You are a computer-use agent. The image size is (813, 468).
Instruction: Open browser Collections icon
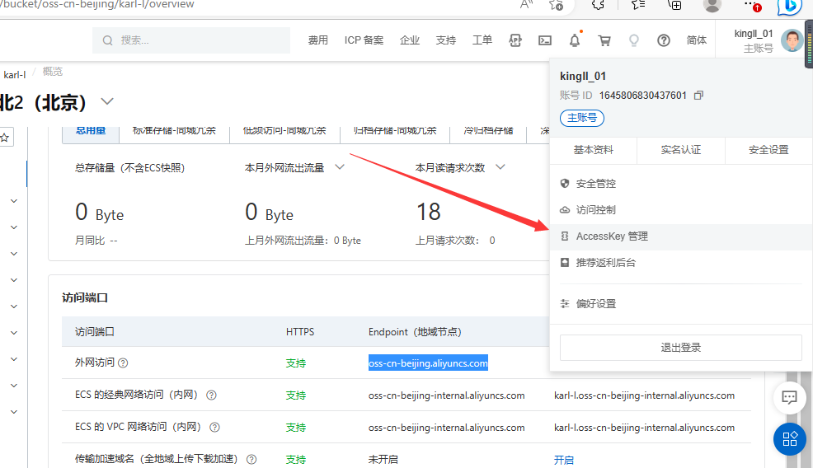(x=674, y=5)
